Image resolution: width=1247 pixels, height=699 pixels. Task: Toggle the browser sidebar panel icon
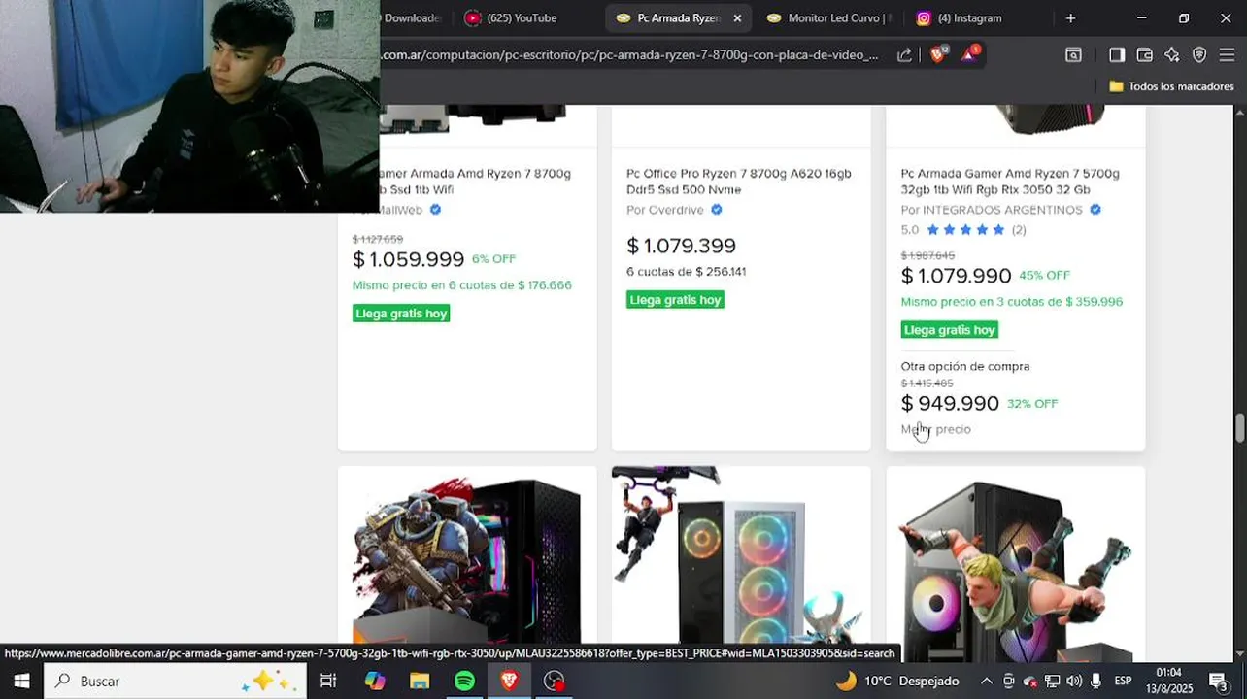click(x=1117, y=55)
